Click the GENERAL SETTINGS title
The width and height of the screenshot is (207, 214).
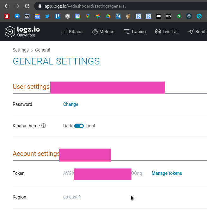(56, 61)
